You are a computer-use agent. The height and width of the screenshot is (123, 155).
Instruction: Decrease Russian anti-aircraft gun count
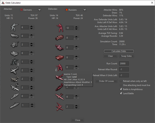click(x=76, y=108)
